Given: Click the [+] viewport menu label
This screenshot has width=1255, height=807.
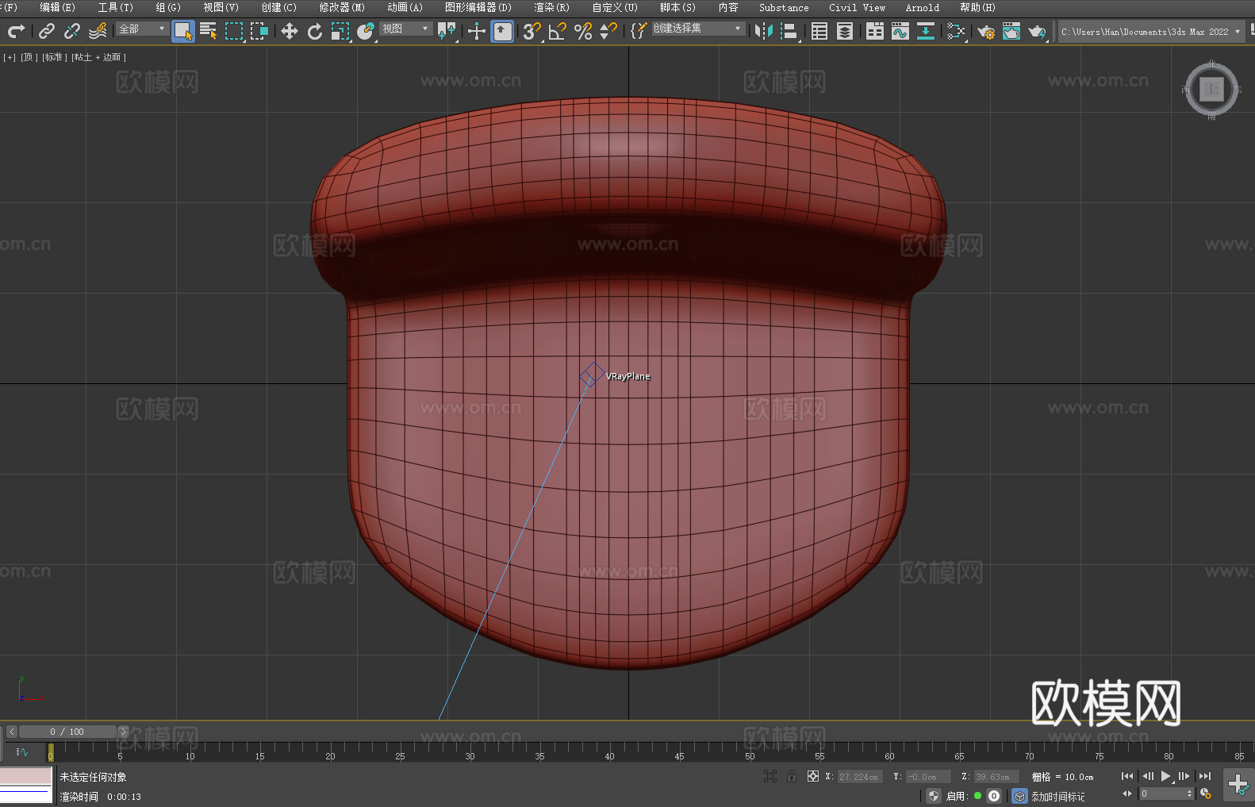Looking at the screenshot, I should [10, 57].
